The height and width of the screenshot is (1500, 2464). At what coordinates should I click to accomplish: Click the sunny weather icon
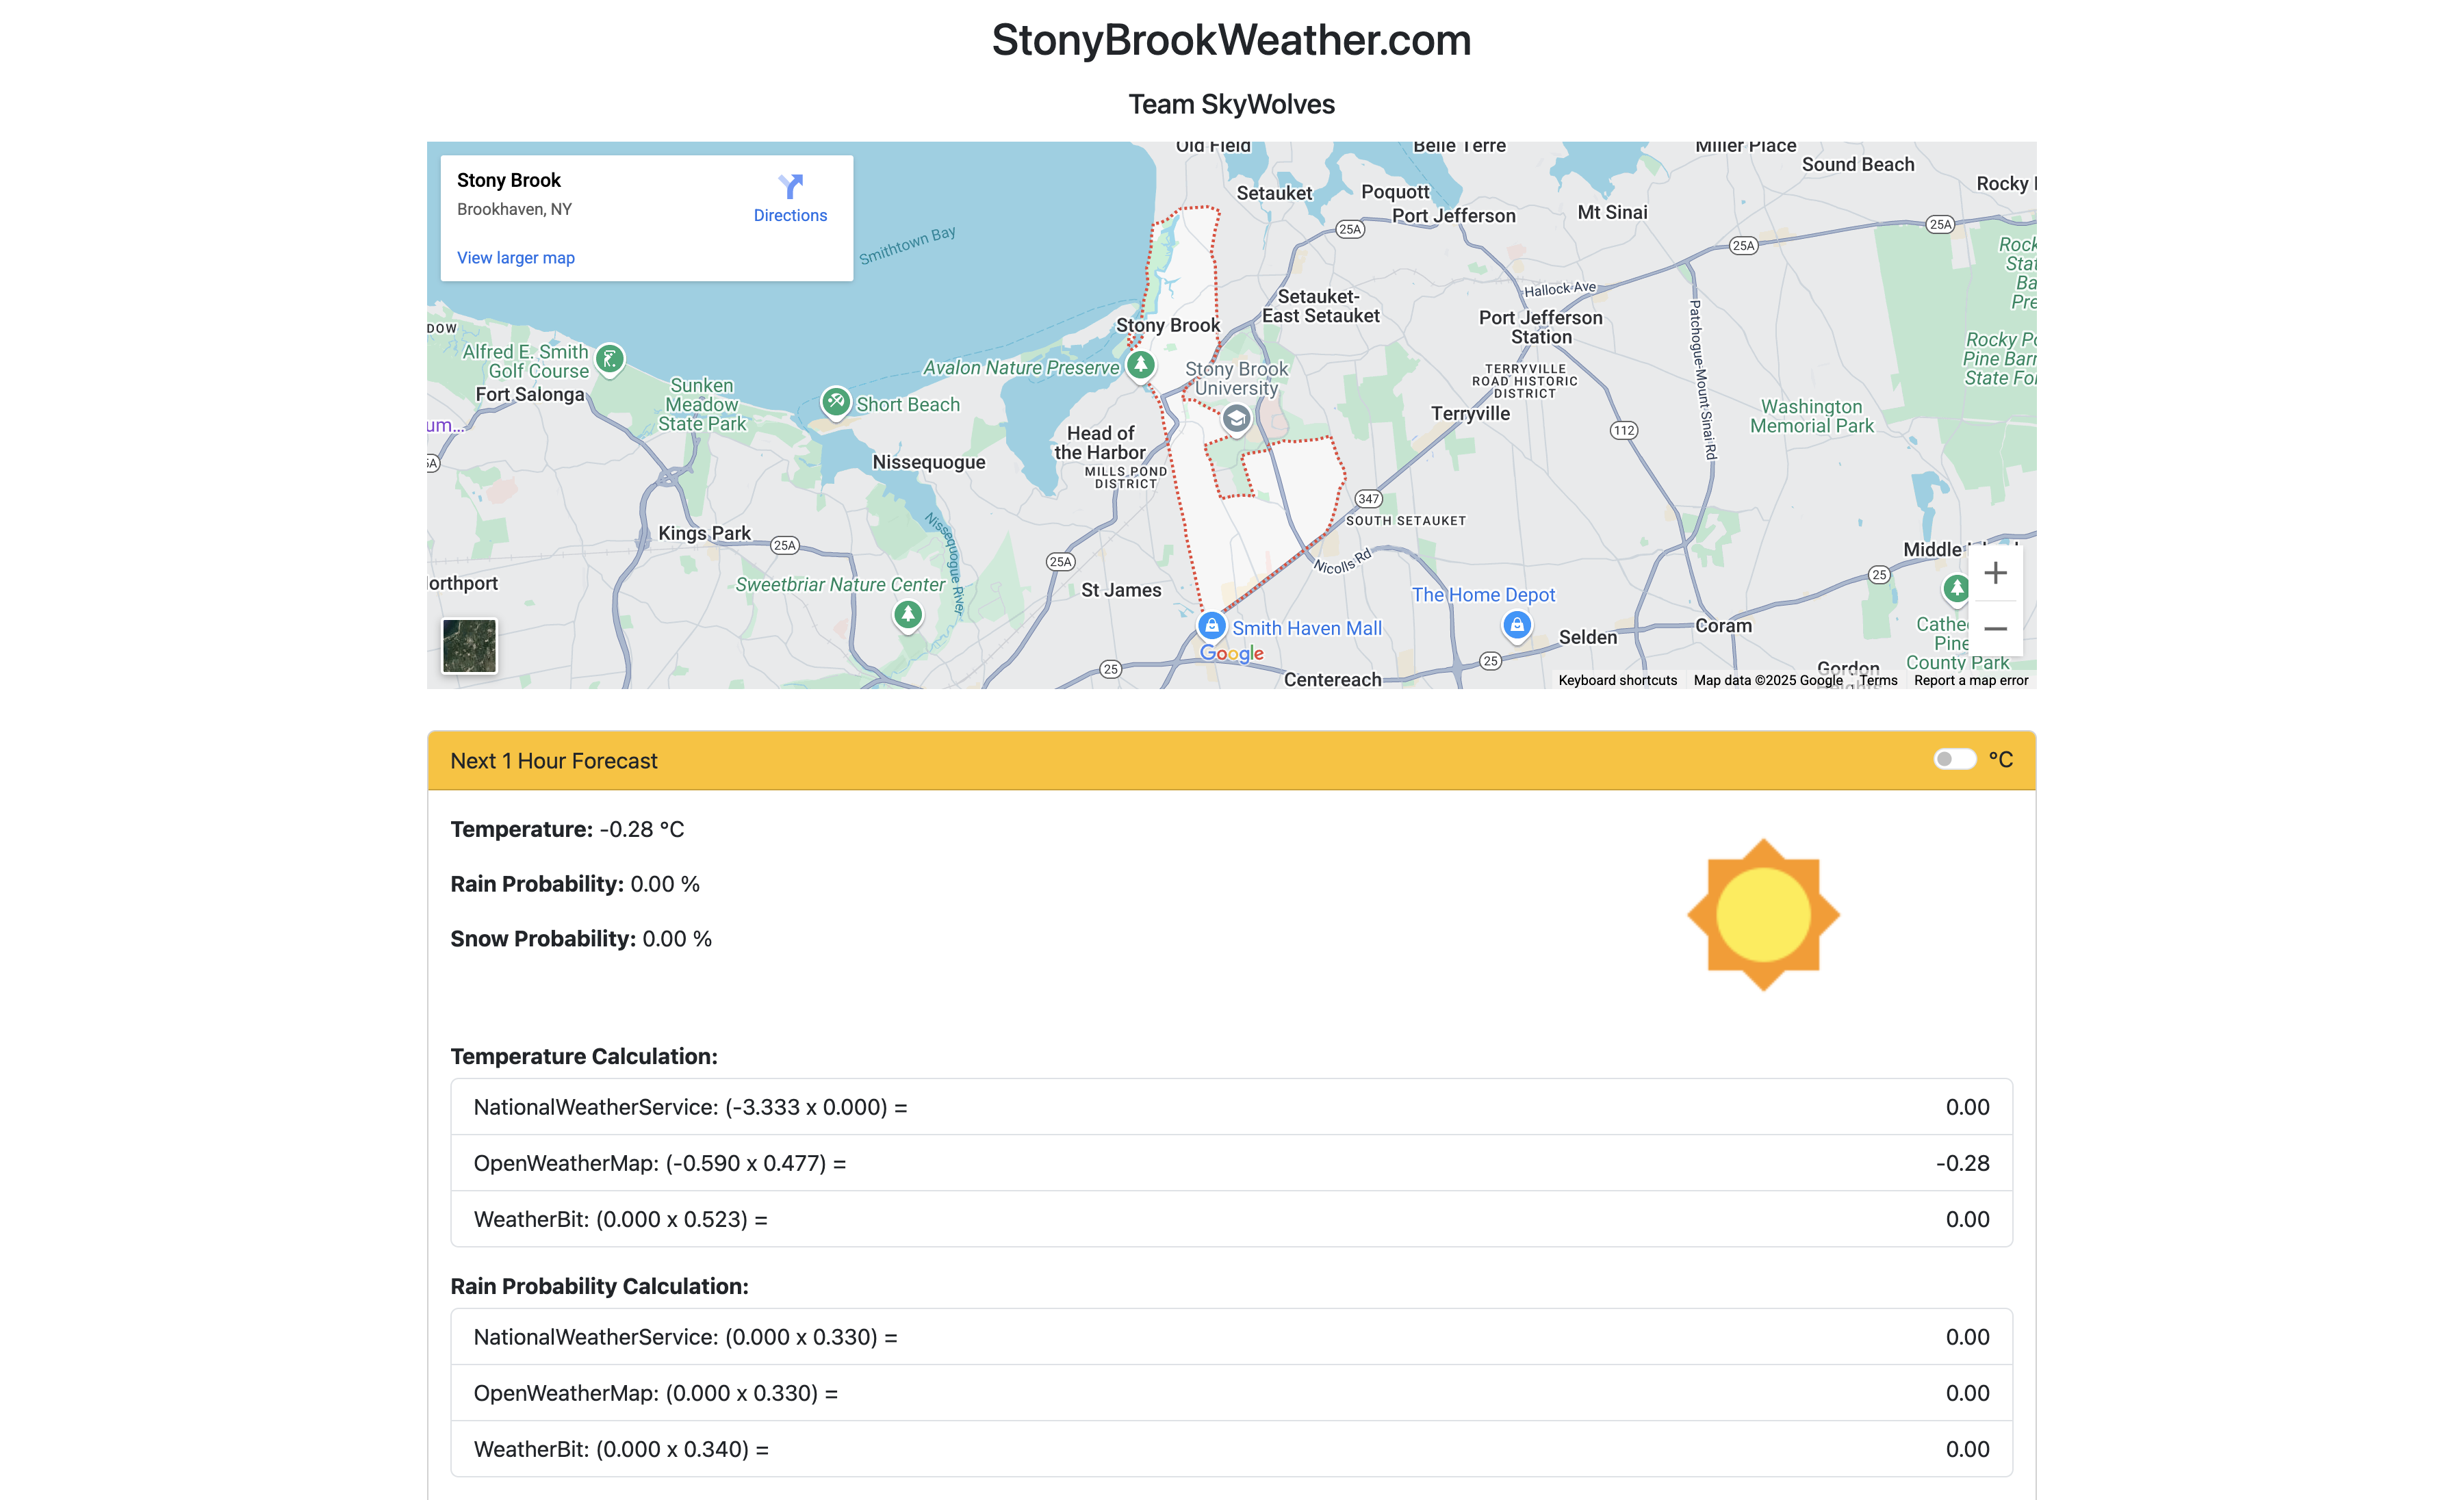click(1763, 915)
